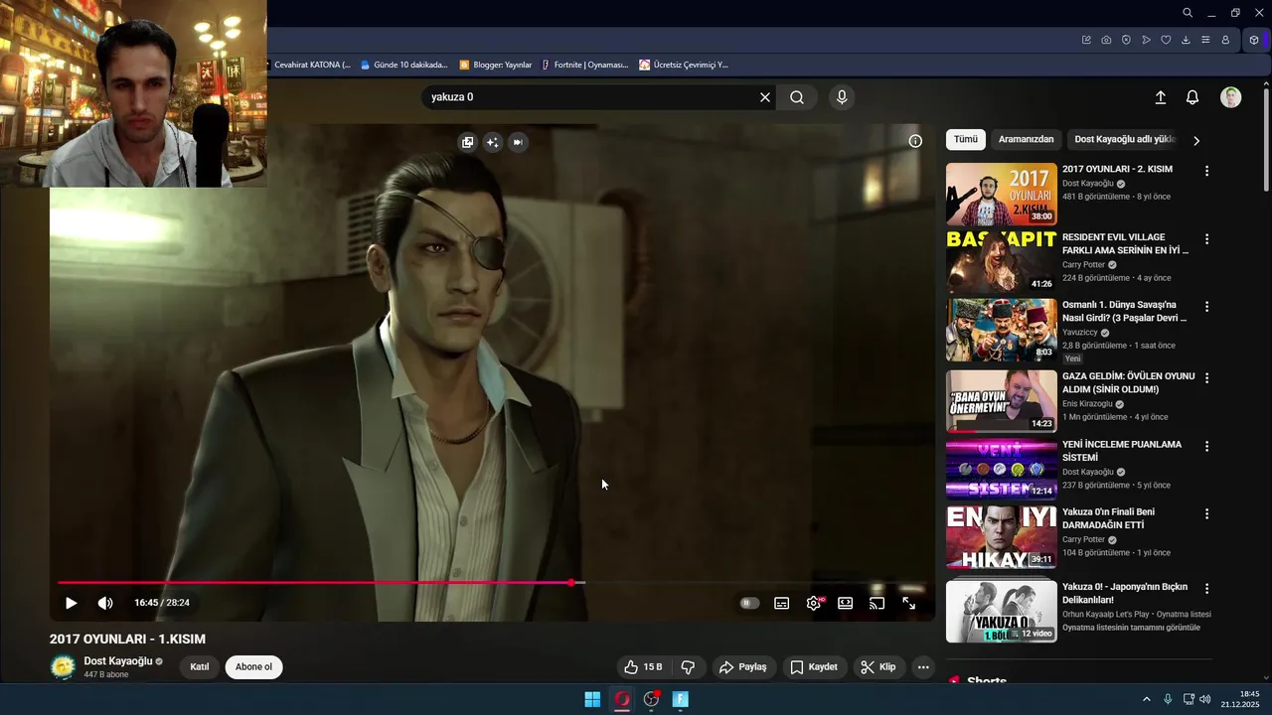
Task: Switch to theater mode view
Action: [x=845, y=603]
